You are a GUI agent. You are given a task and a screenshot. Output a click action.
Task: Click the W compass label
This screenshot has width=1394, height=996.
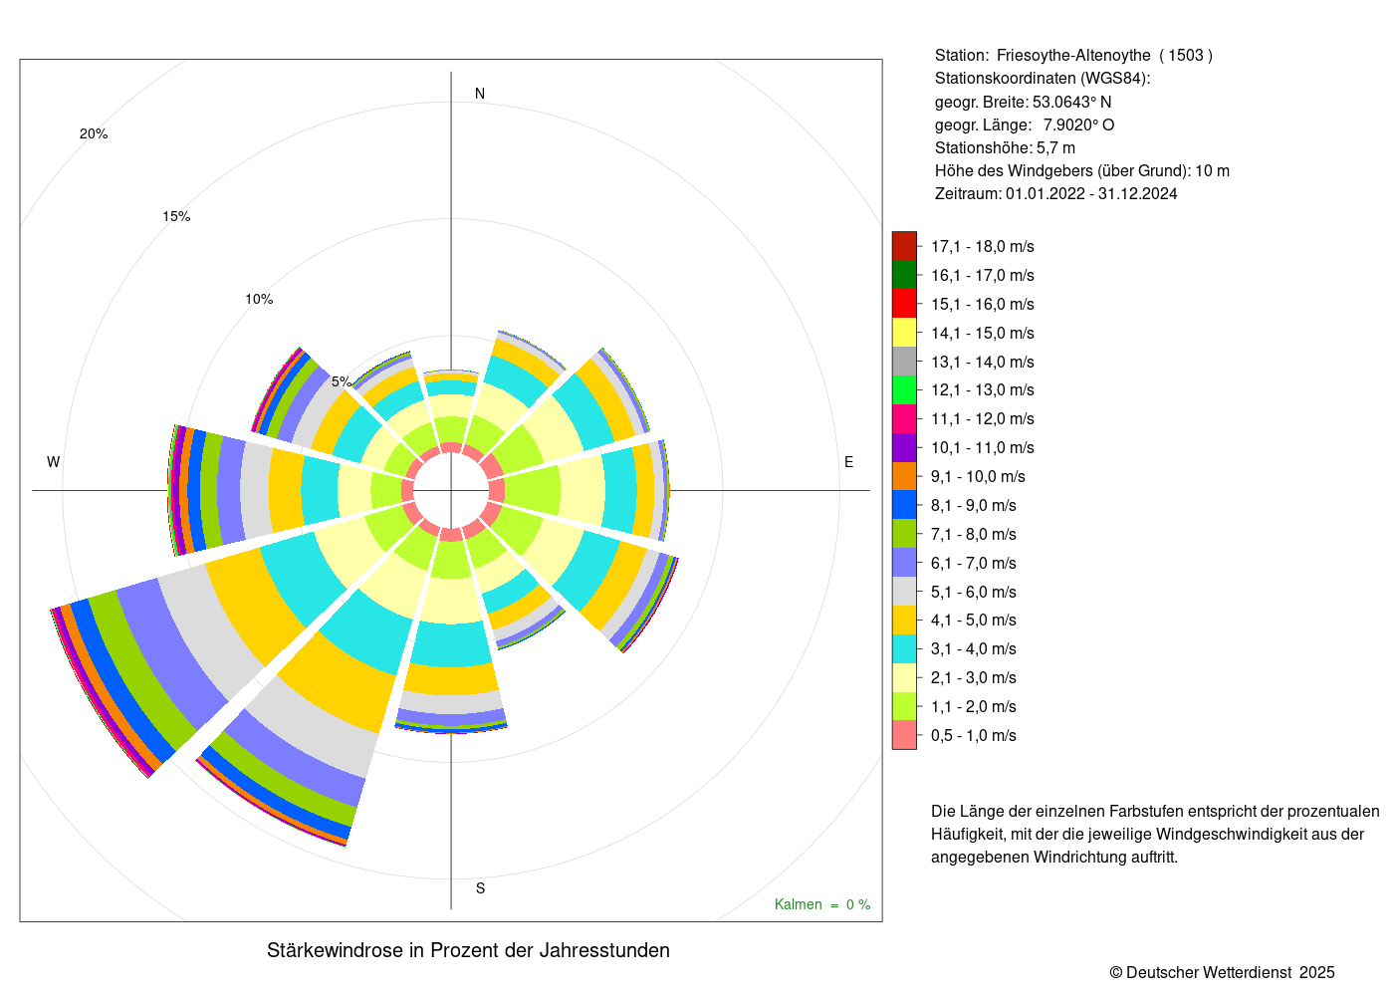point(54,462)
